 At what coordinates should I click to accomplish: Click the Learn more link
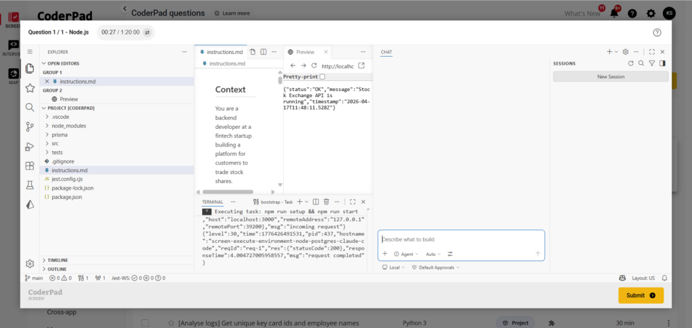coord(232,13)
